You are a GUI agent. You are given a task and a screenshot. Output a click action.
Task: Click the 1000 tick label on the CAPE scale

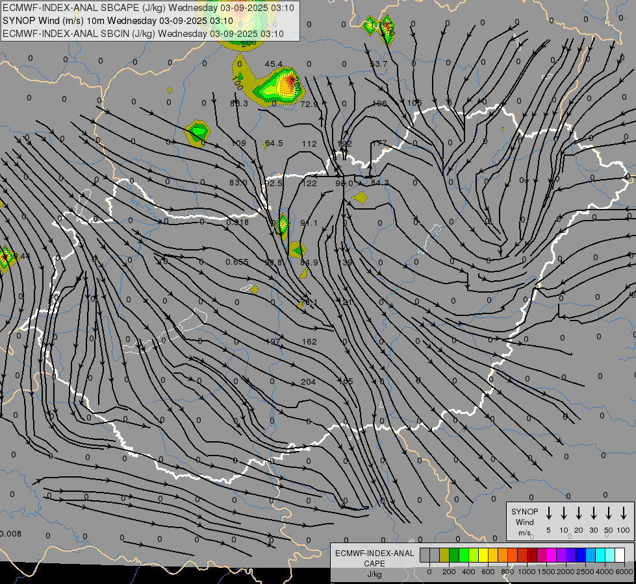pyautogui.click(x=527, y=572)
